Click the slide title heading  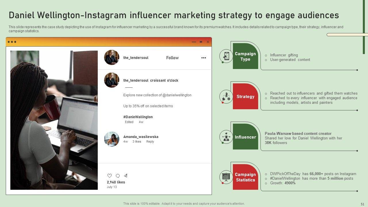[x=174, y=15]
